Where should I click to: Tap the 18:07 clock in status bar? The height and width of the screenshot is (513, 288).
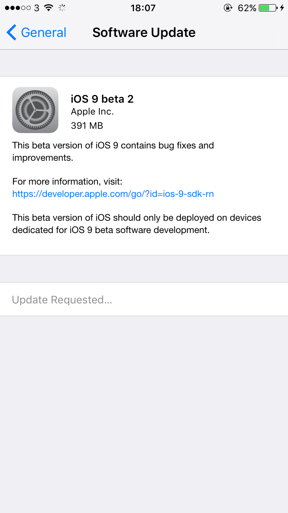pyautogui.click(x=143, y=8)
